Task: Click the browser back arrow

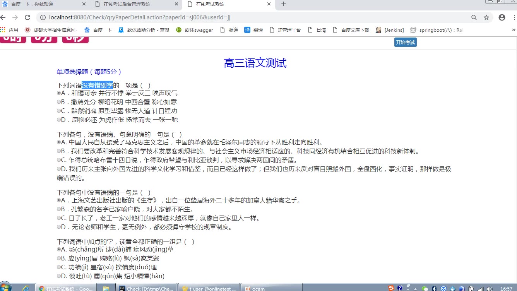Action: [x=3, y=17]
